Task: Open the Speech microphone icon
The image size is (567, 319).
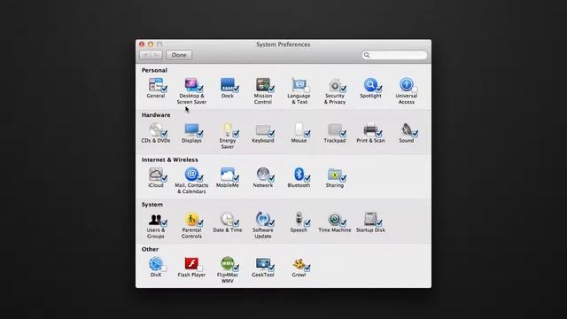Action: tap(299, 219)
